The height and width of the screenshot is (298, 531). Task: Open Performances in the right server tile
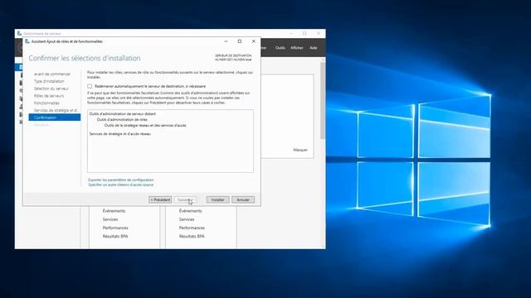tap(192, 228)
